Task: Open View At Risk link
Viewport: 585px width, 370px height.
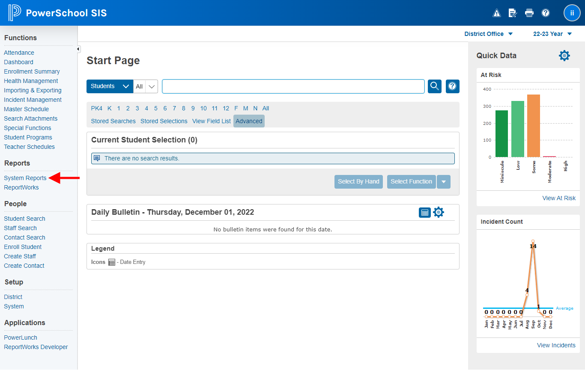Action: pyautogui.click(x=559, y=198)
